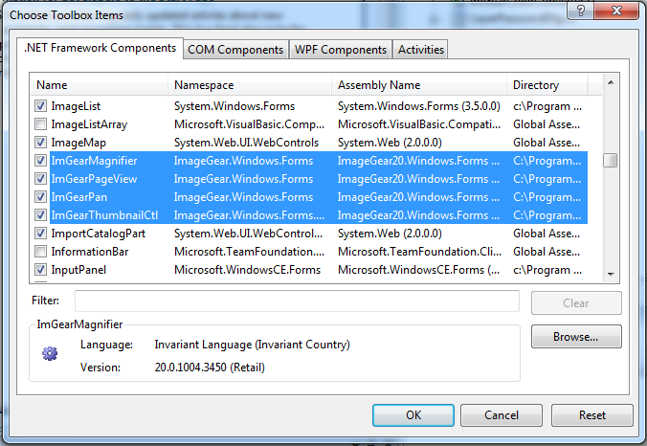The height and width of the screenshot is (446, 647).
Task: Switch to the Activities tab
Action: coord(420,50)
